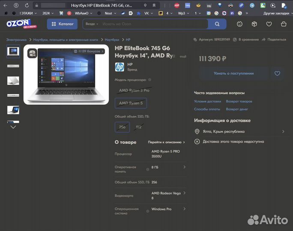Viewport: 293px width, 231px height.
Task: Toggle favorite heart next to Узнать о поступлении
Action: click(277, 73)
